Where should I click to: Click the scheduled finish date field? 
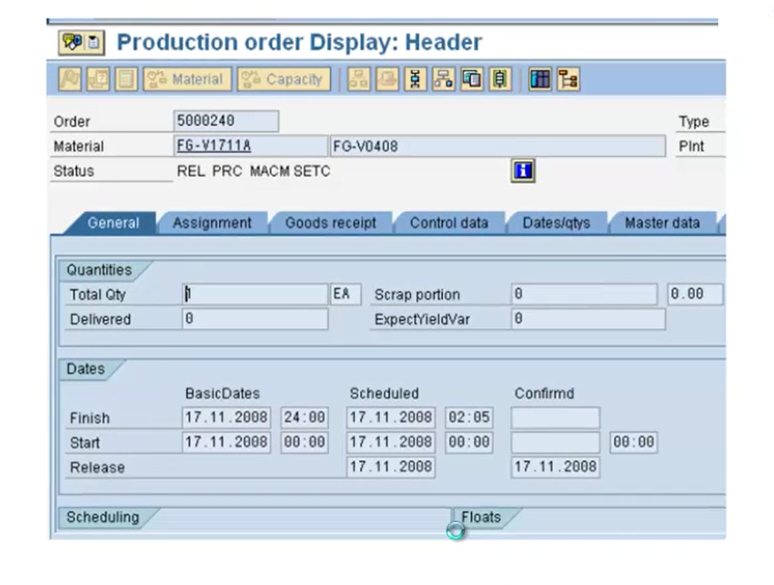tap(391, 417)
